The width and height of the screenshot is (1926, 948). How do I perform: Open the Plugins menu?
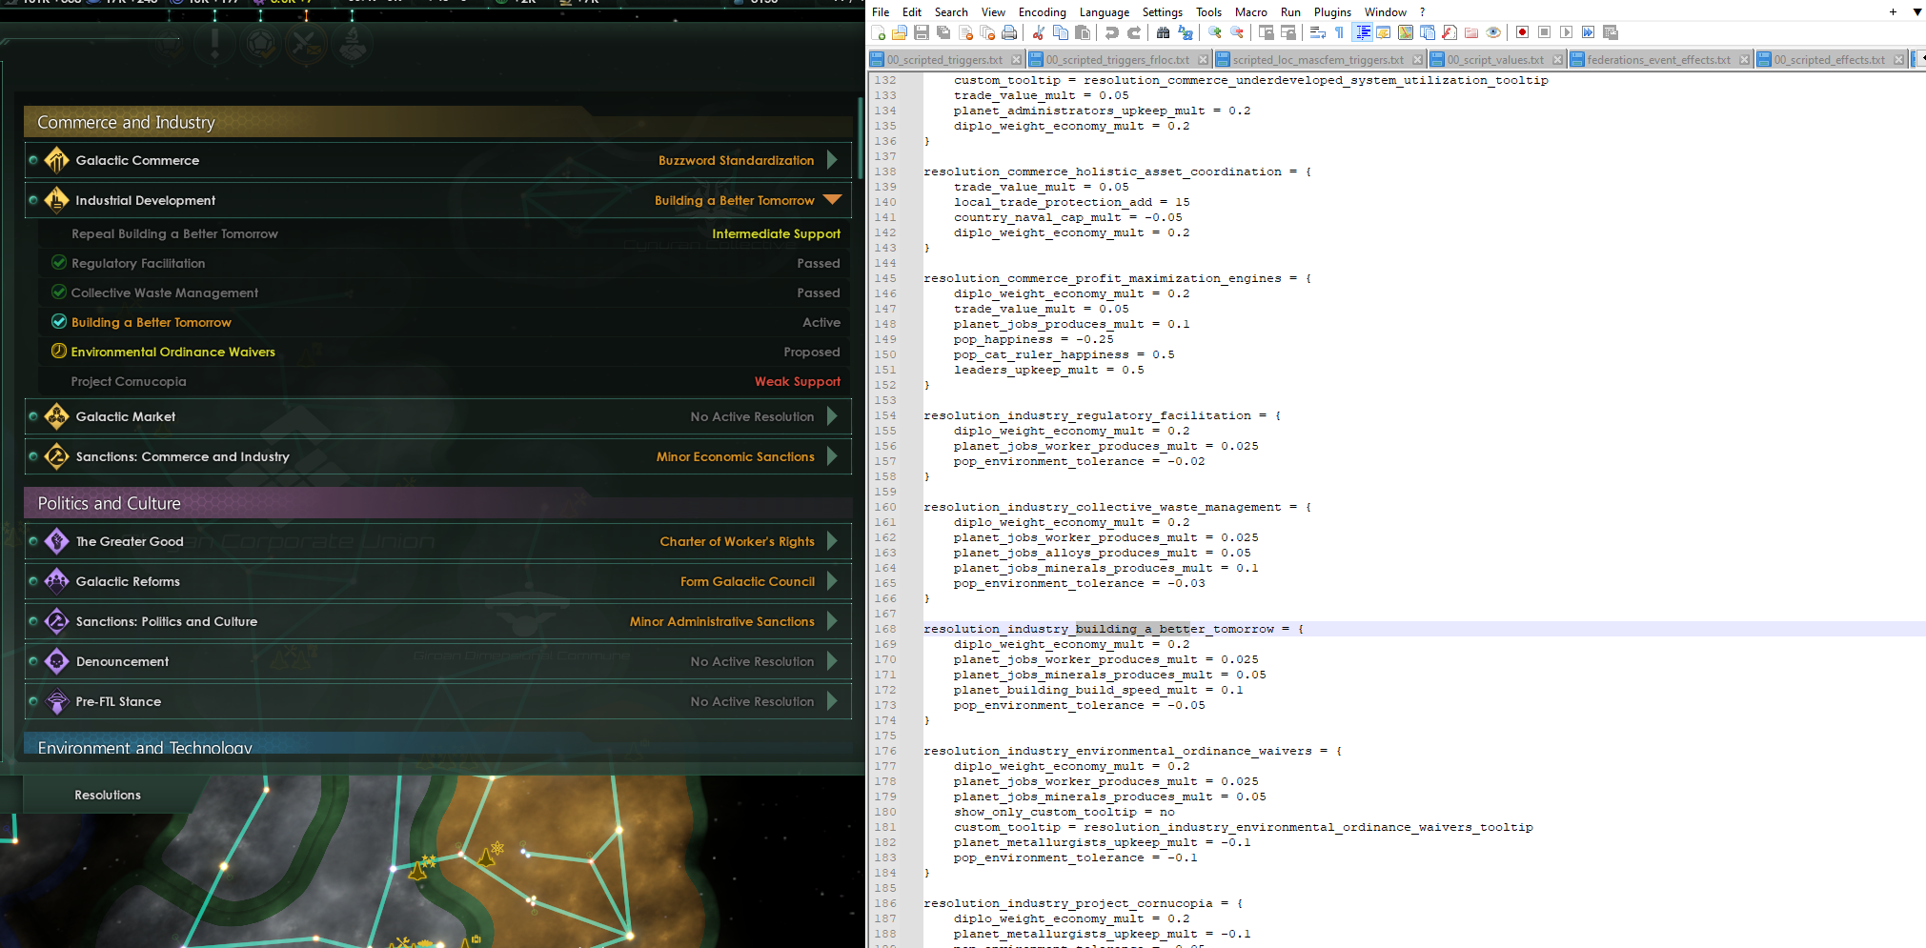coord(1332,12)
